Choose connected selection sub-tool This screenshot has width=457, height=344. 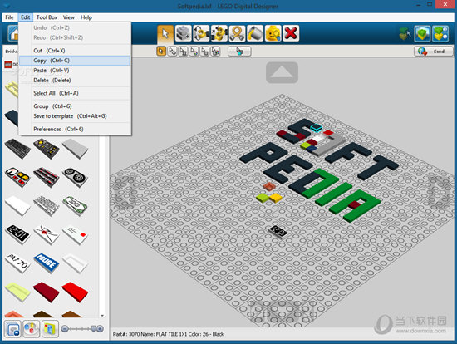tap(183, 52)
